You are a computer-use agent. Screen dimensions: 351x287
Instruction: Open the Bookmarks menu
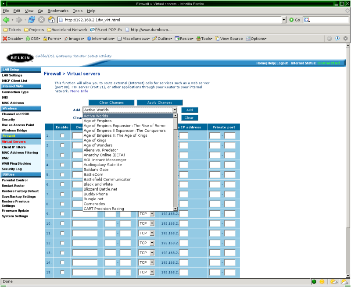pos(58,11)
